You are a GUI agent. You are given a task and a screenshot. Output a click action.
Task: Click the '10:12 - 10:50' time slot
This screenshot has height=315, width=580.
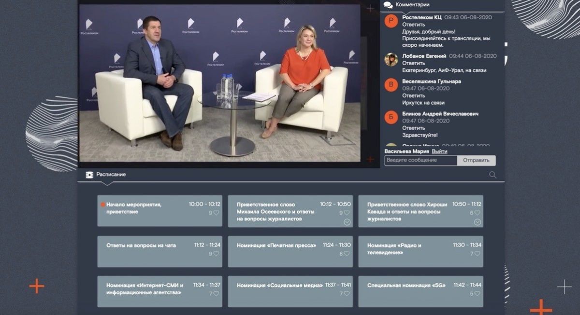click(x=335, y=205)
